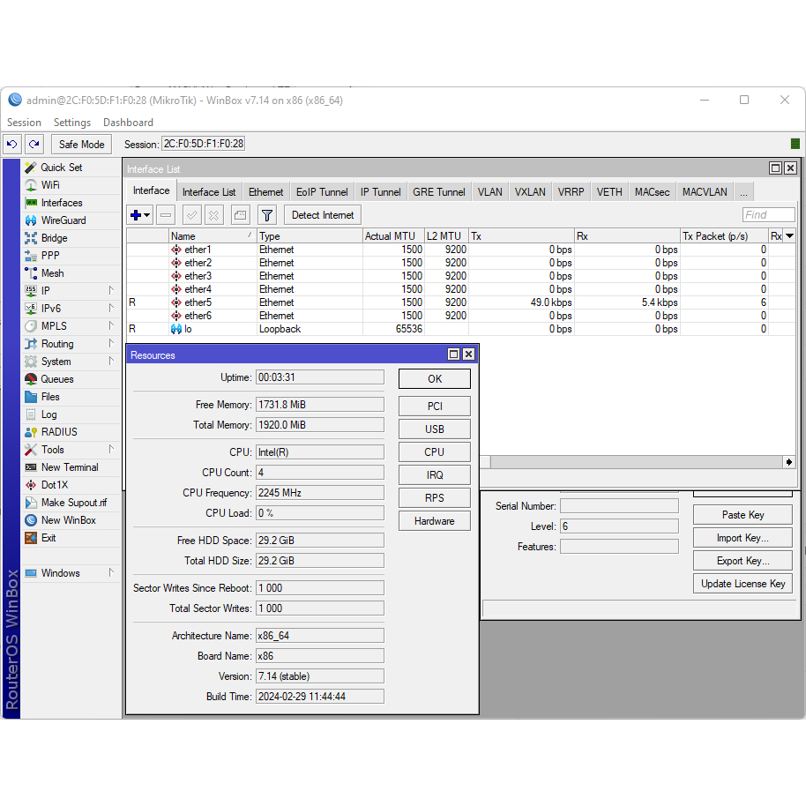Open the Settings menu
Screen dimensions: 806x806
point(71,123)
